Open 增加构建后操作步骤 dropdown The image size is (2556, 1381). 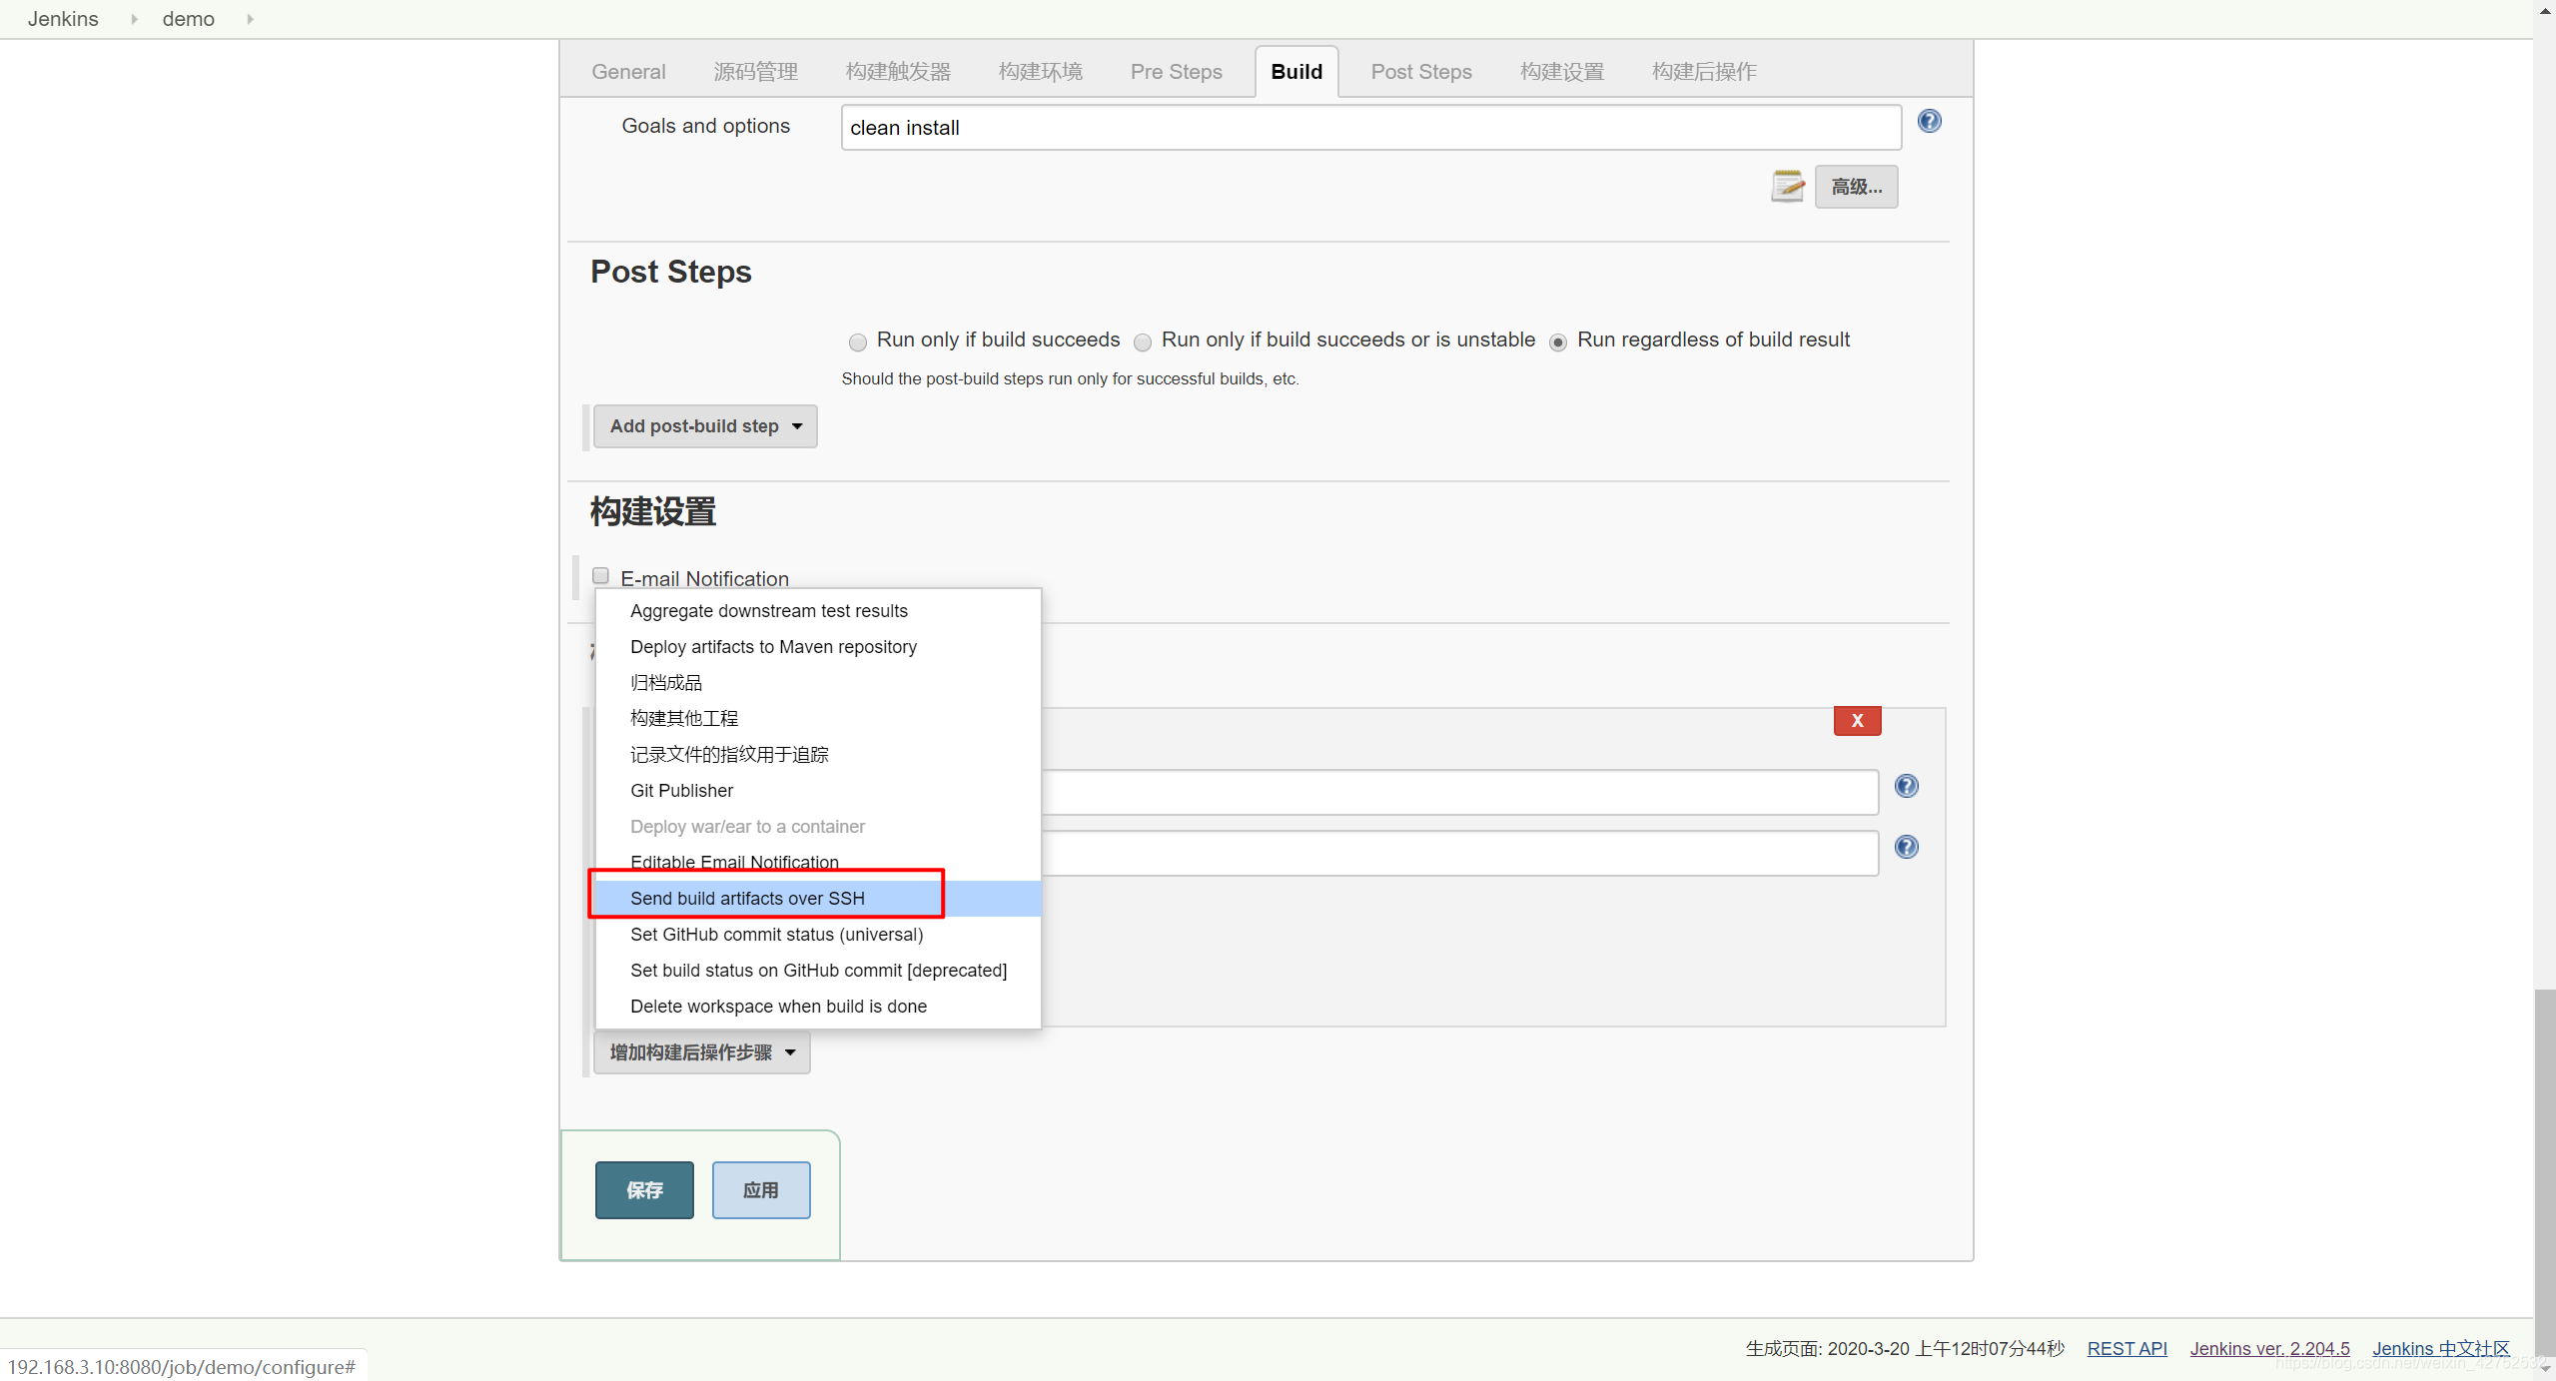[701, 1052]
